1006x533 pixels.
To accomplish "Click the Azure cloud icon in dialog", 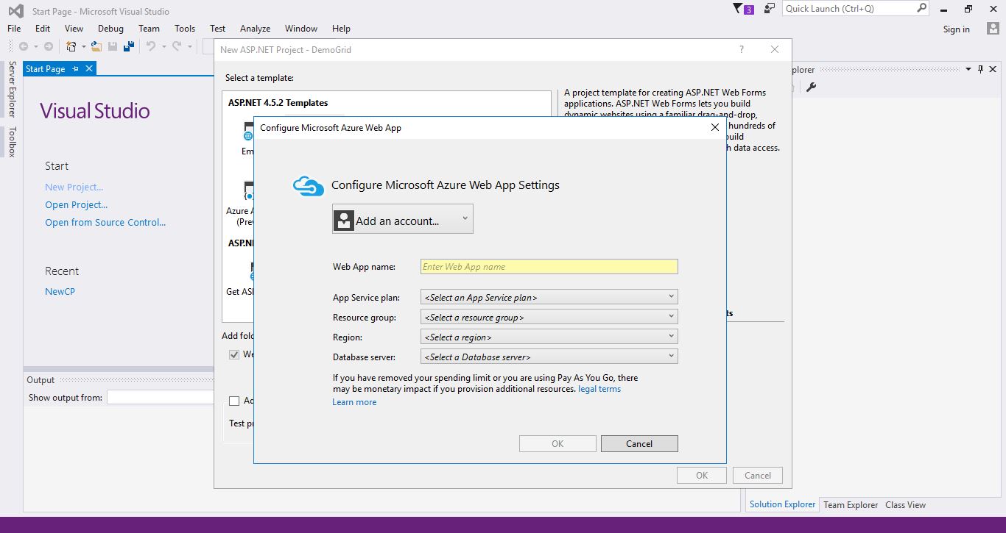I will point(309,186).
